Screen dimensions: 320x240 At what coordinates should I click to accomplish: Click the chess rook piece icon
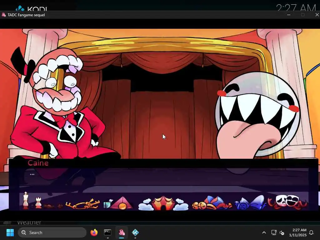point(38,203)
